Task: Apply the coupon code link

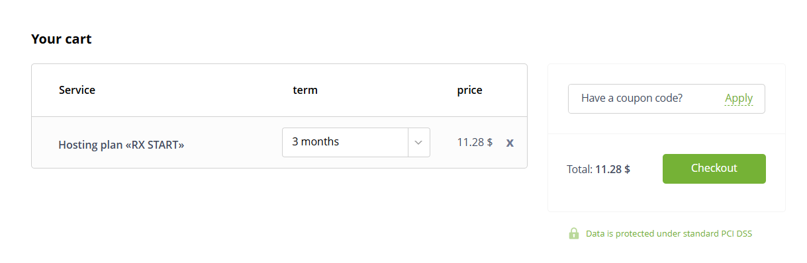Action: point(739,98)
